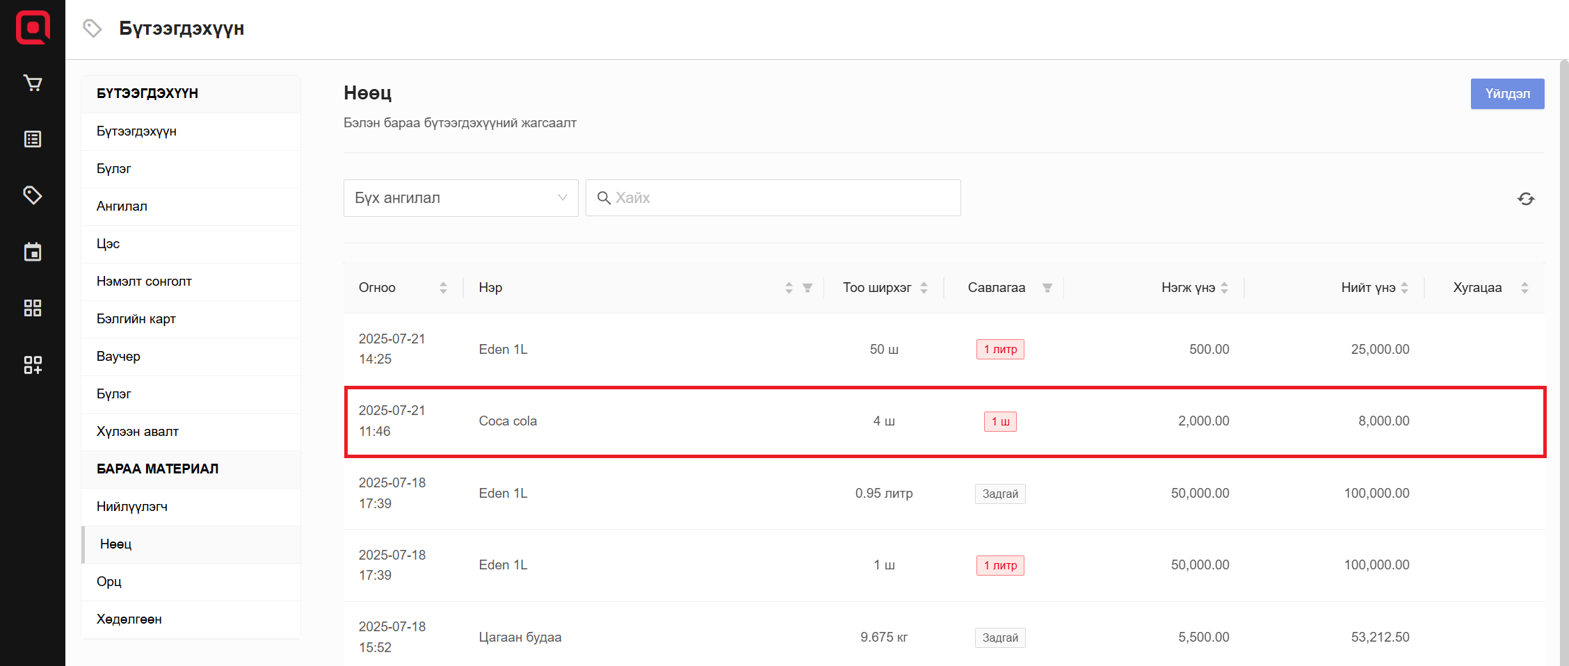This screenshot has width=1569, height=666.
Task: Click the refresh icon beside search
Action: click(1526, 199)
